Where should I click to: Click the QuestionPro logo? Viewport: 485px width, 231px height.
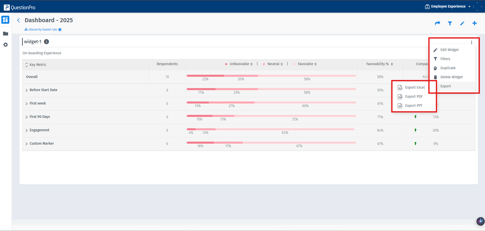19,7
